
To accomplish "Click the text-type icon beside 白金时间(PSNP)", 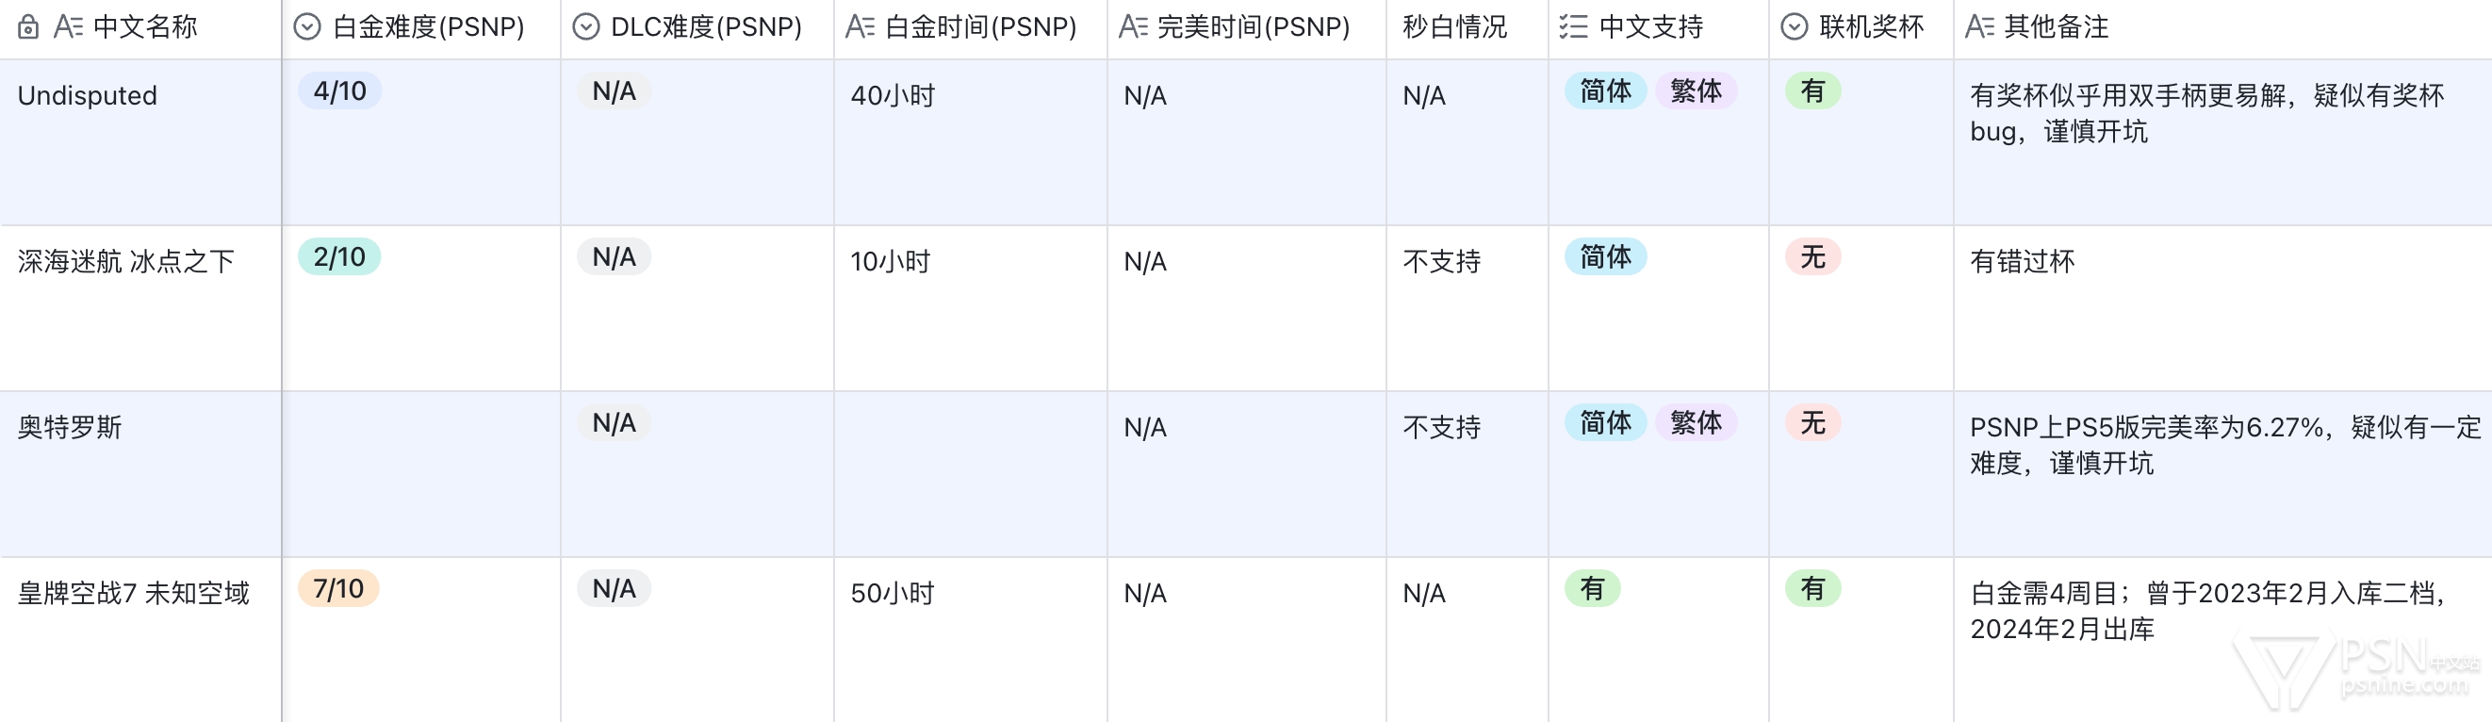I will tap(859, 27).
